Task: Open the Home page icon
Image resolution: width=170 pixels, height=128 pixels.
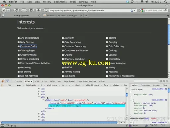Action: point(39,10)
